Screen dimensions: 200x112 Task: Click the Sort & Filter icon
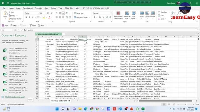pos(173,13)
